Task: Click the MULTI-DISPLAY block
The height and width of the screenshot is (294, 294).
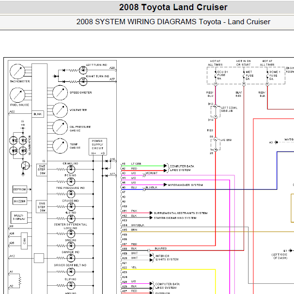Action: 19,217
